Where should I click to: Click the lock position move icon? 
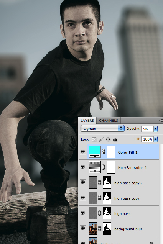tap(108, 139)
